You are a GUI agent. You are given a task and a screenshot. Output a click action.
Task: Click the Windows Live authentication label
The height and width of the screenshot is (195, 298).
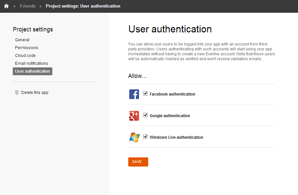point(176,137)
